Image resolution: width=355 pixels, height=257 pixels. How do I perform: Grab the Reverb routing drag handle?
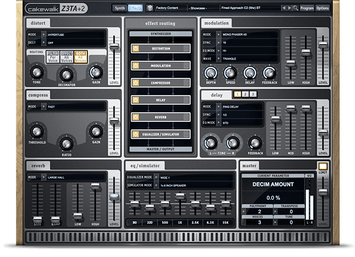[186, 117]
